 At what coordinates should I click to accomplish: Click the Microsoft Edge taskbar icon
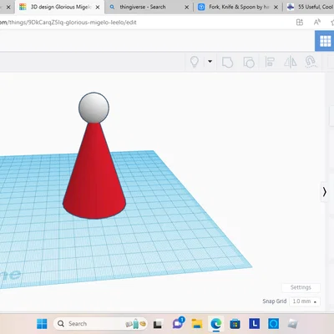(216, 324)
